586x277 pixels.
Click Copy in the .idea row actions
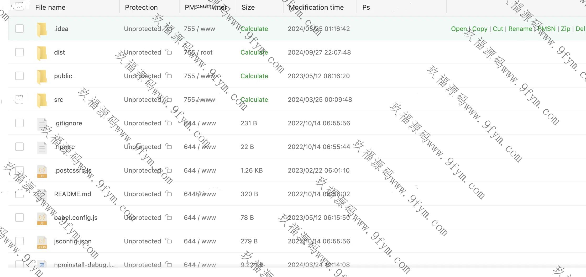[x=480, y=29]
